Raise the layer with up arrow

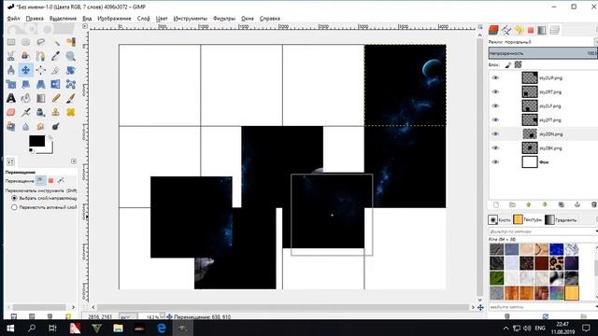[x=528, y=205]
